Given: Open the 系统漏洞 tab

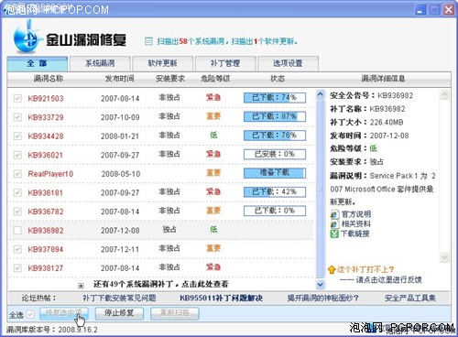Looking at the screenshot, I should (x=100, y=63).
